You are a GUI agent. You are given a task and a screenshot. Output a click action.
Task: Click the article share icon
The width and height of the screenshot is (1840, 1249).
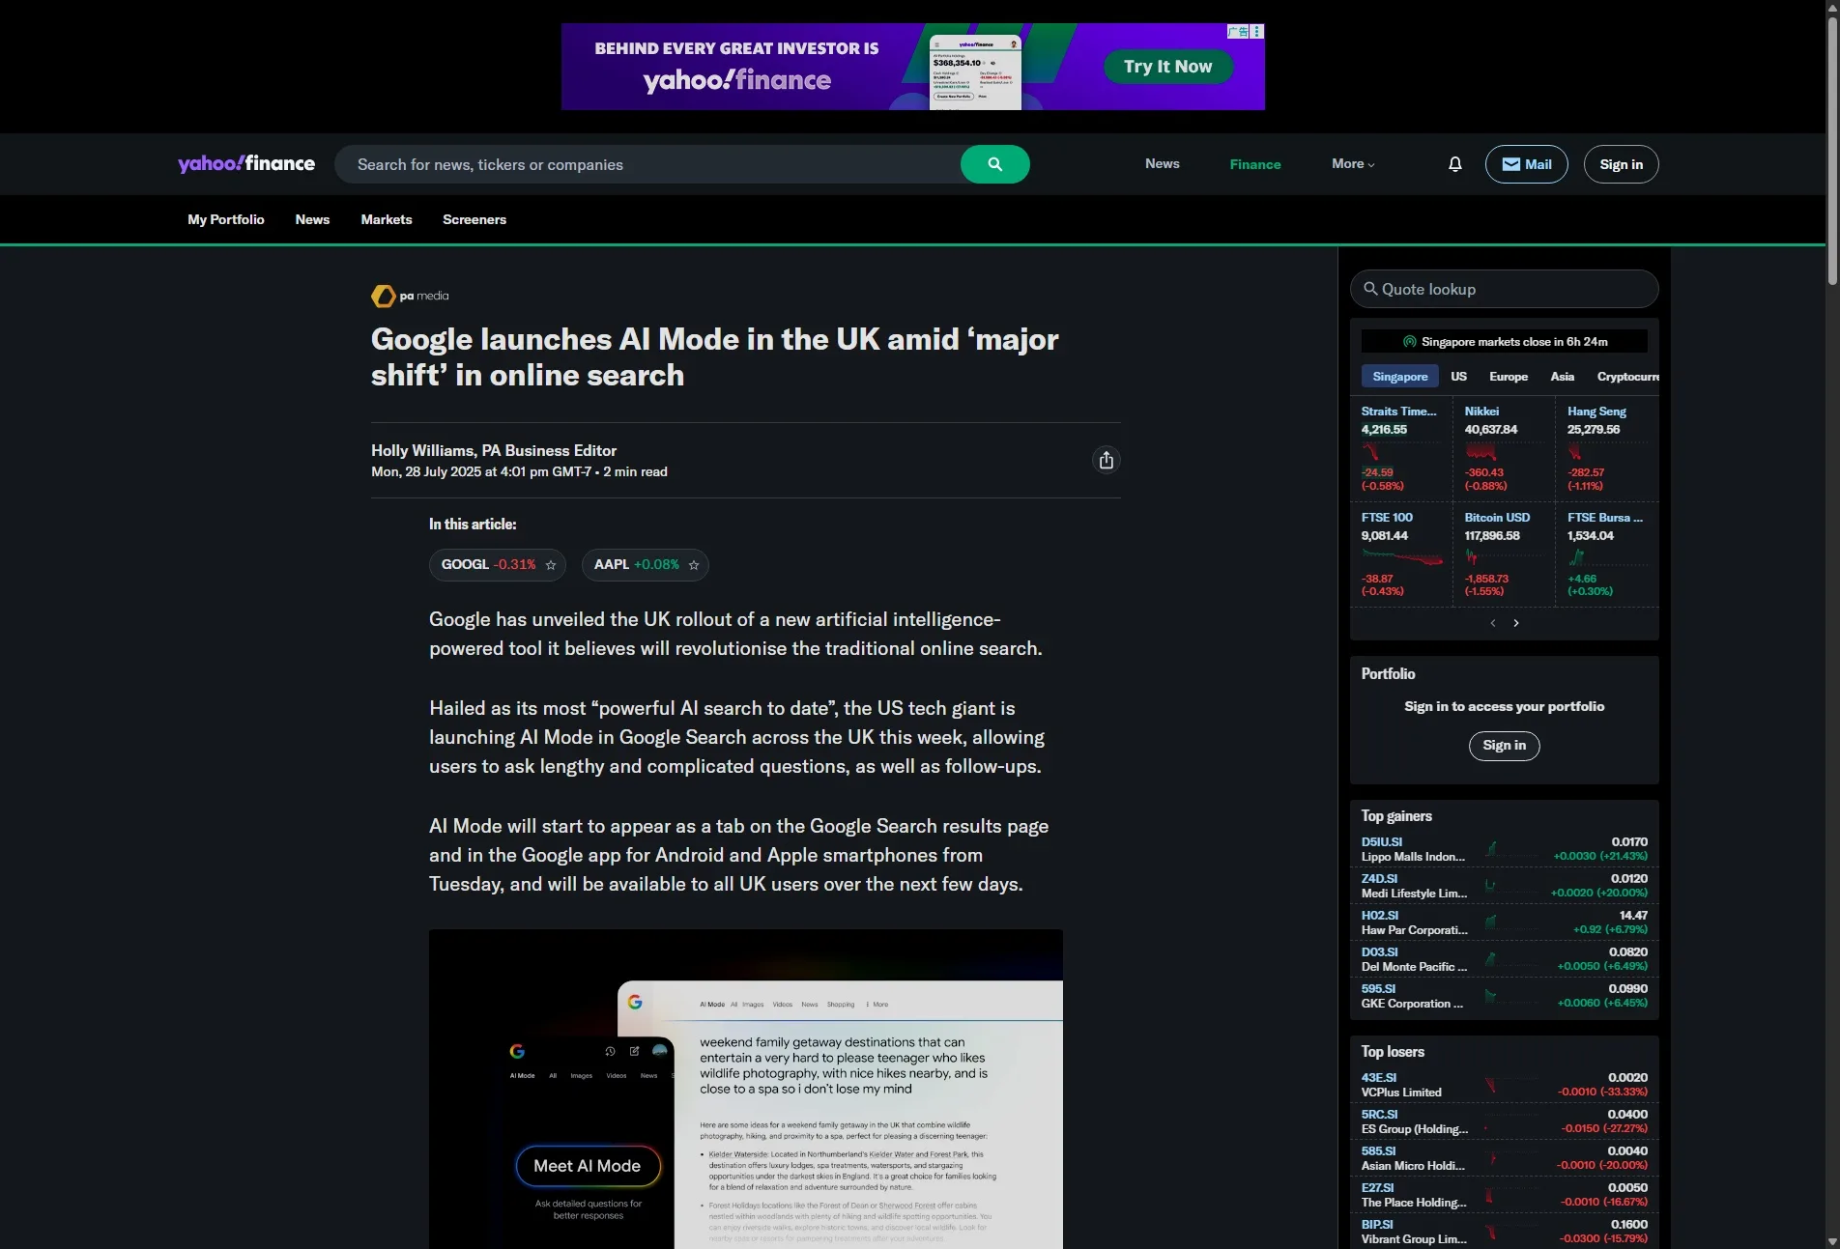click(x=1106, y=460)
